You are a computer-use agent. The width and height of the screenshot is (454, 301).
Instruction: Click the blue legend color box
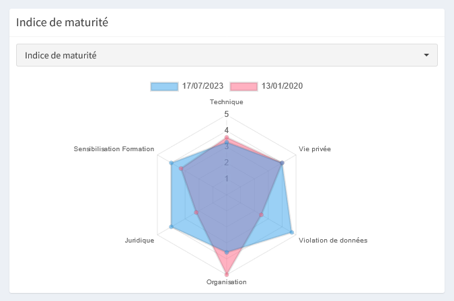pyautogui.click(x=163, y=86)
